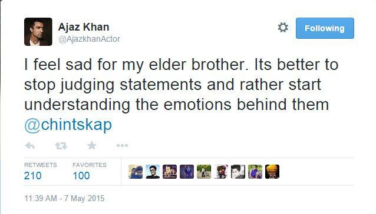The width and height of the screenshot is (376, 214).
Task: Toggle the Following button
Action: tap(325, 28)
